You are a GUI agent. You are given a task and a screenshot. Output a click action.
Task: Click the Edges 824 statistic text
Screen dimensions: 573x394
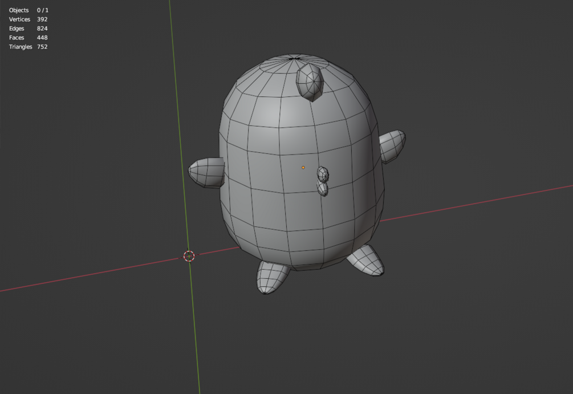click(29, 29)
